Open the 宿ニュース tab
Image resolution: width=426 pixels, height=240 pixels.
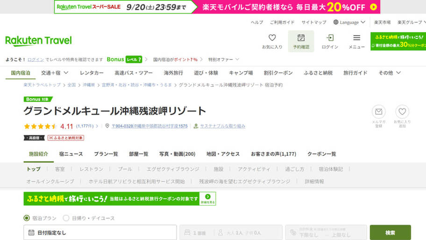[x=71, y=154]
